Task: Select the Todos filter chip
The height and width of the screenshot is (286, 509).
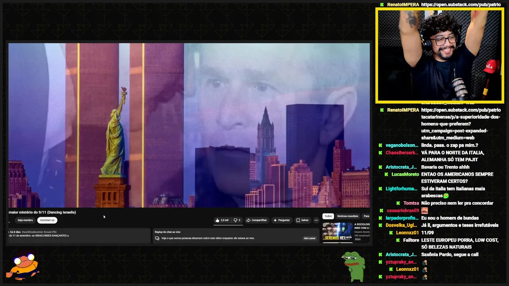Action: pos(328,216)
